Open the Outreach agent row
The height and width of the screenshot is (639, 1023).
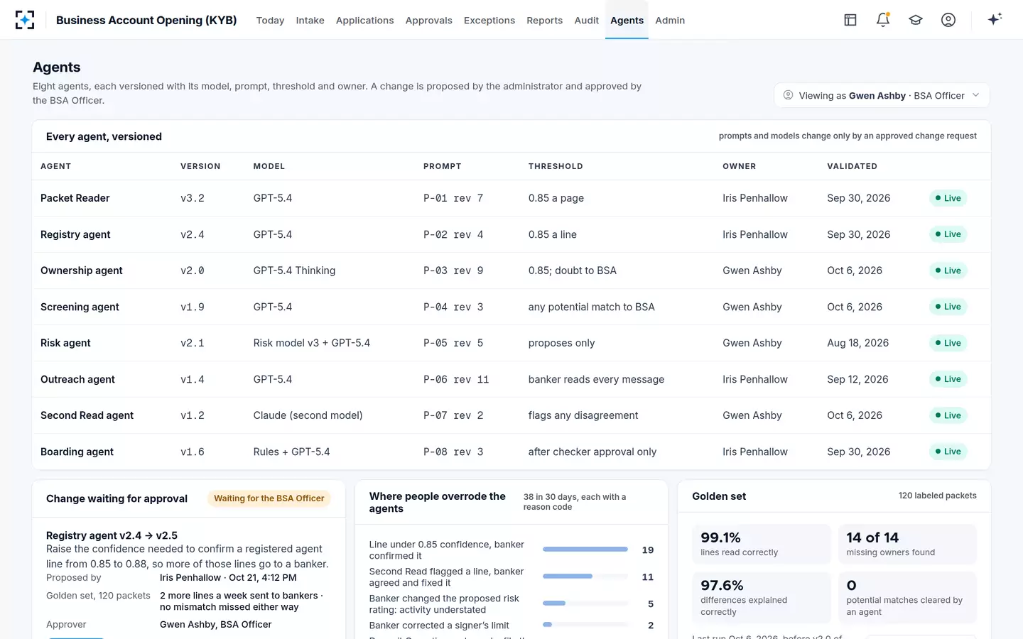coord(511,379)
